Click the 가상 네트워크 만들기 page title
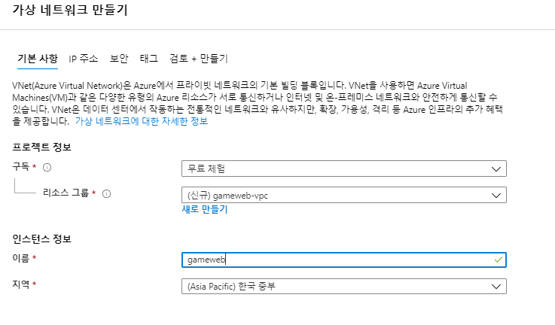 (x=70, y=10)
